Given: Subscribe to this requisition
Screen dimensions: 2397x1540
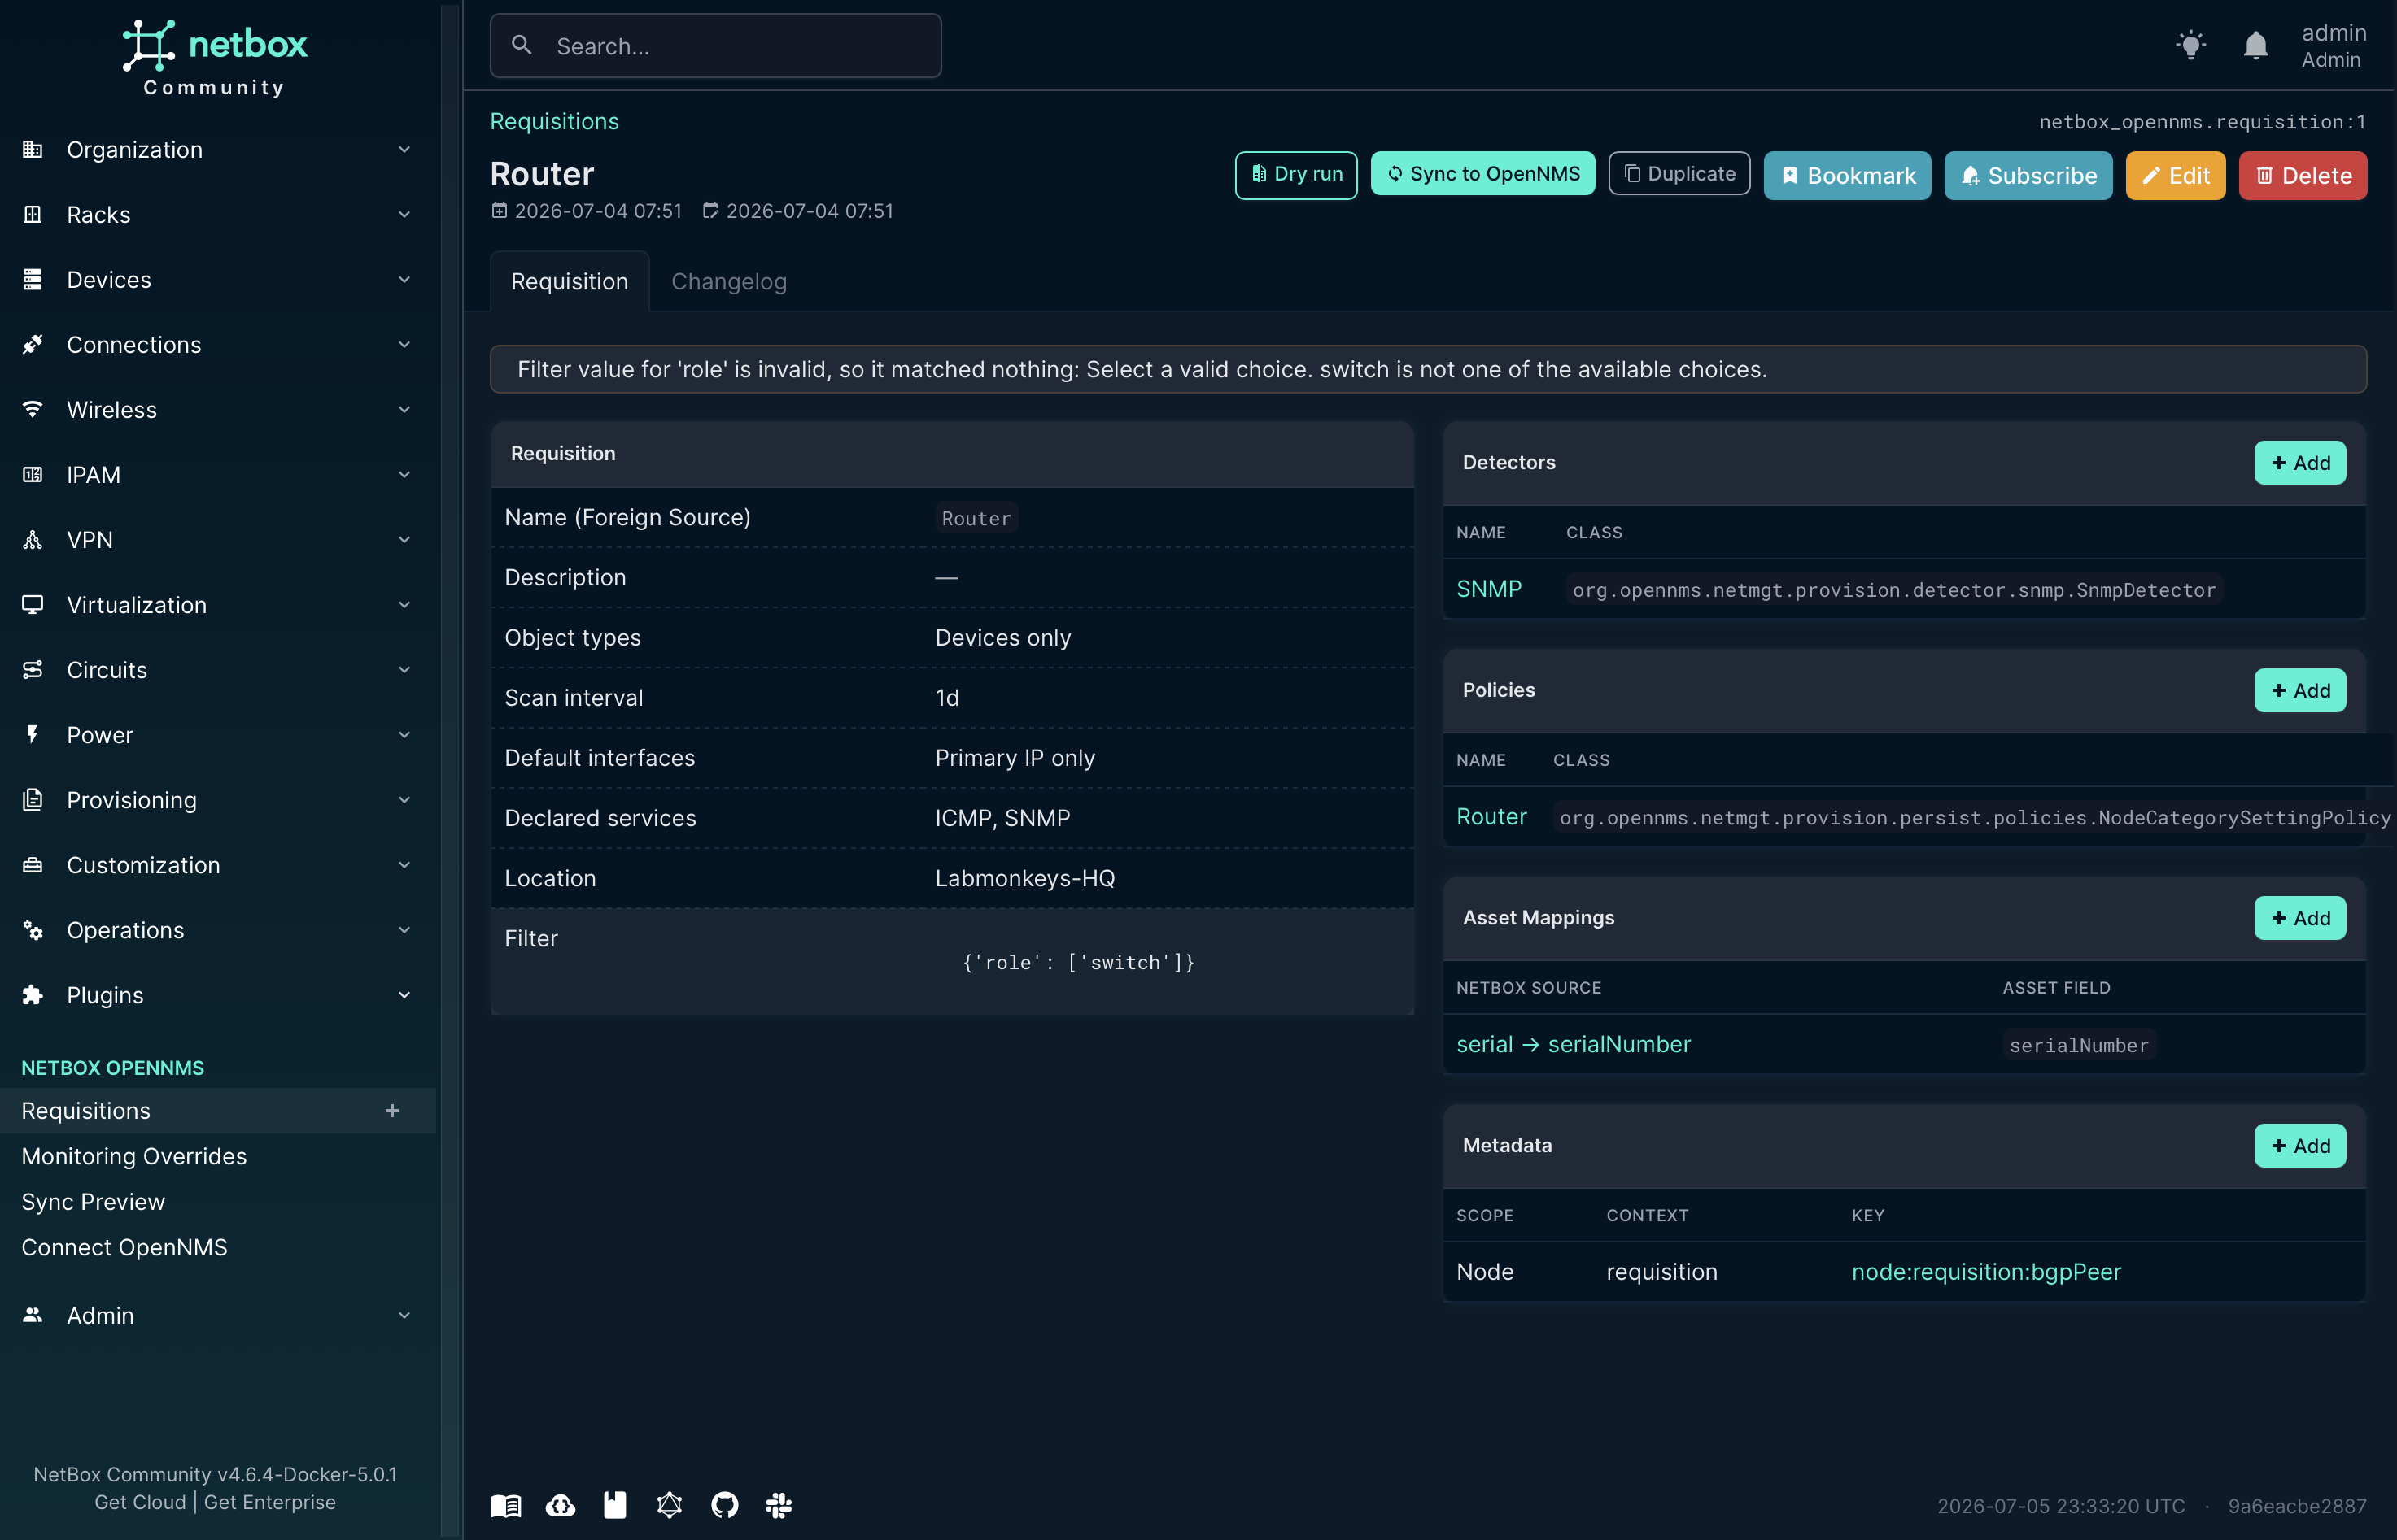Looking at the screenshot, I should click(2028, 175).
